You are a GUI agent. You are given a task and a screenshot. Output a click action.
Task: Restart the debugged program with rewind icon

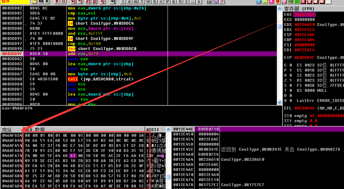[x=41, y=2]
